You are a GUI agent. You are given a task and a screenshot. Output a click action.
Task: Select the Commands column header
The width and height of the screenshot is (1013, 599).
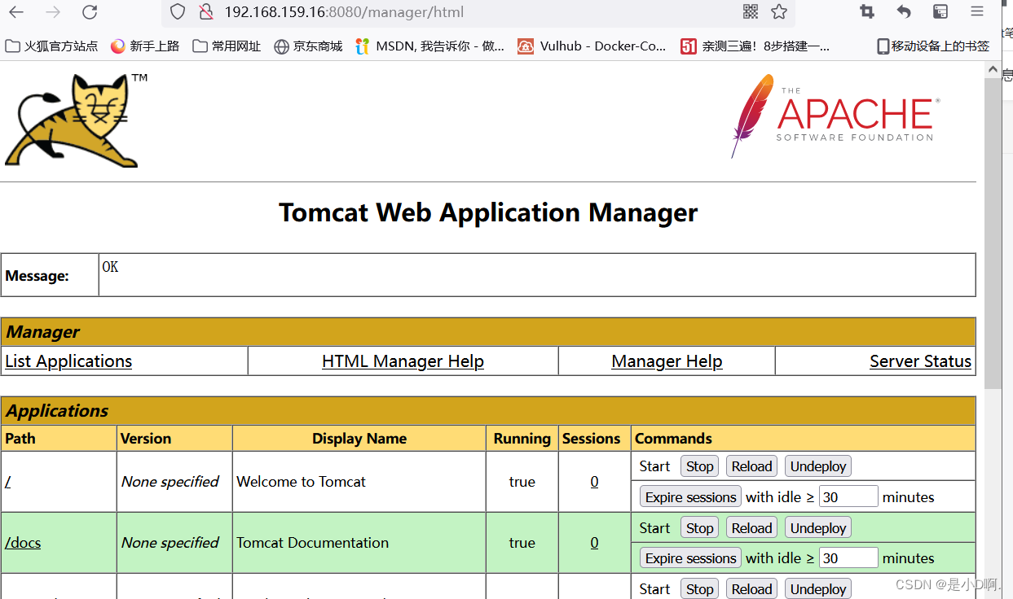673,439
